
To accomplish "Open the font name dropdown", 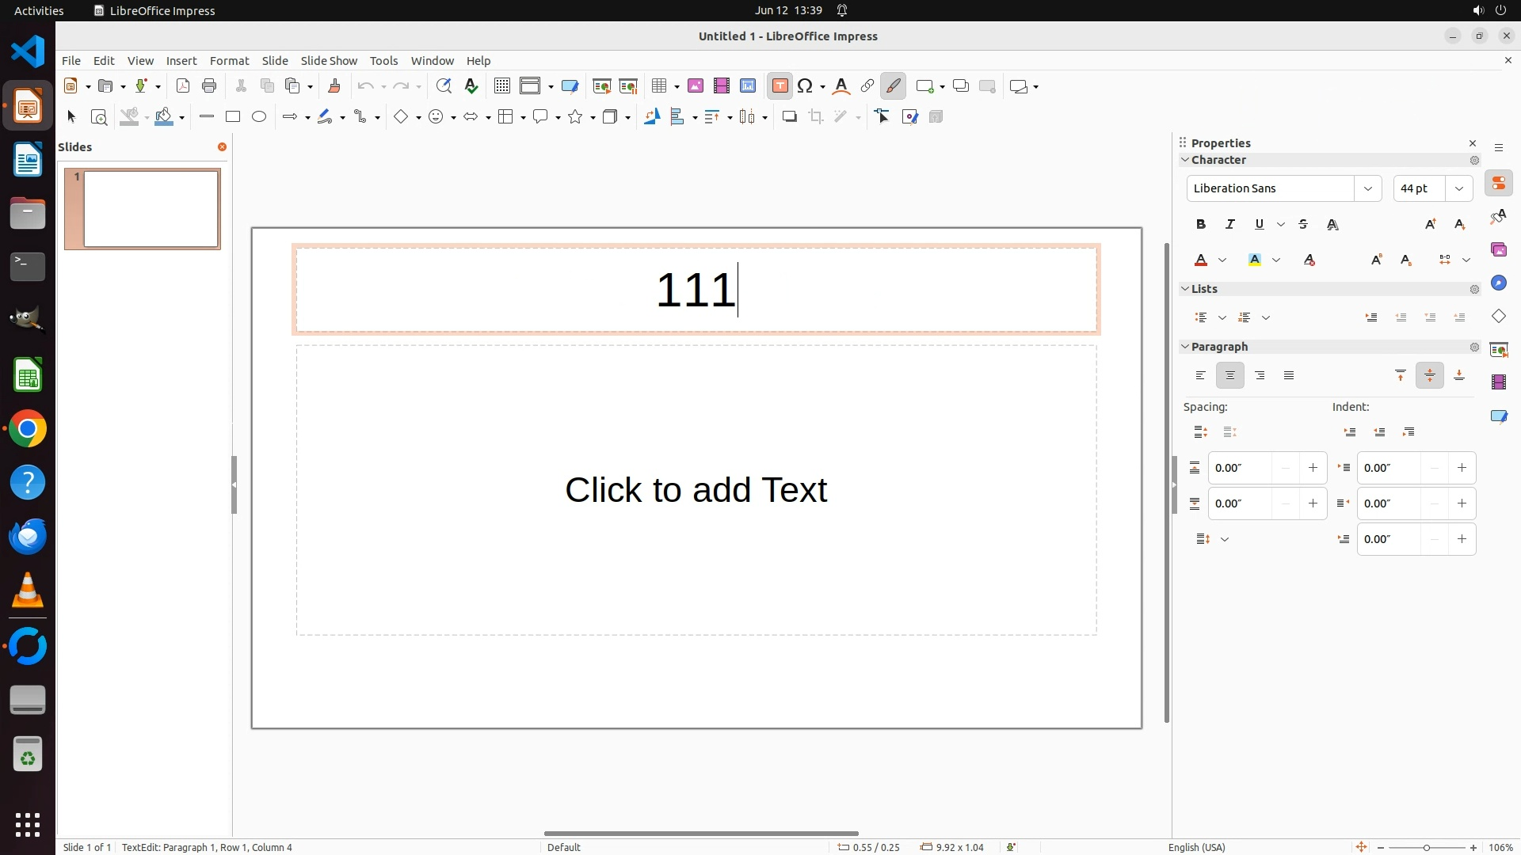I will pos(1367,188).
